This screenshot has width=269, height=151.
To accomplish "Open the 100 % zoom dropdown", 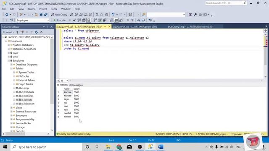I will pos(67,81).
